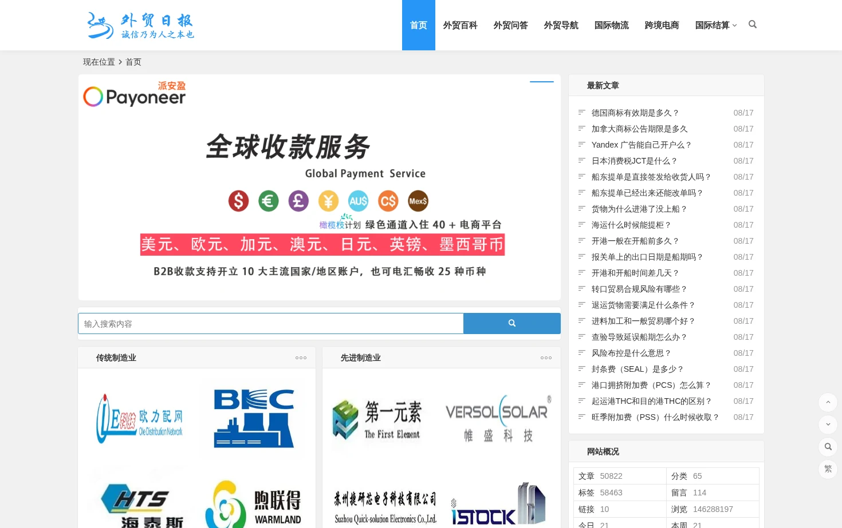842x528 pixels.
Task: Click the scroll-to-bottom arrow floating button
Action: (828, 424)
